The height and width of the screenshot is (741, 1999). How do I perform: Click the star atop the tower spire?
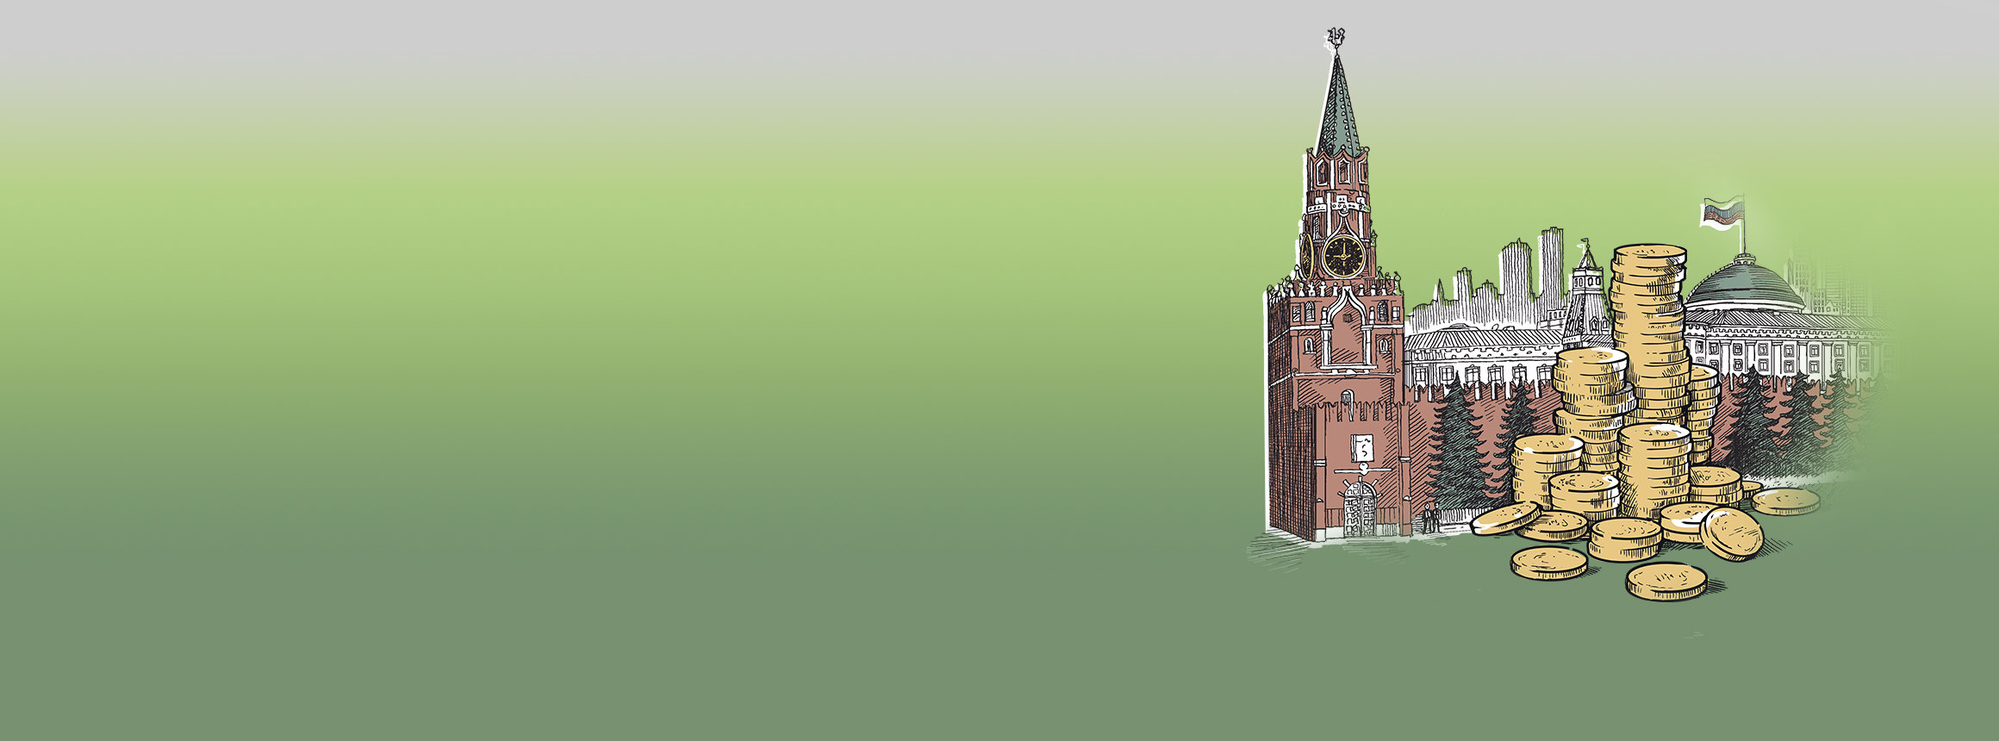[x=1336, y=38]
